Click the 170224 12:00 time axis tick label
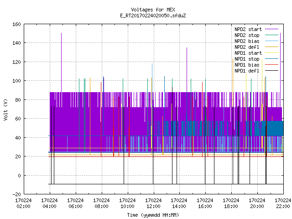Viewport: 292px width, 219px height. pyautogui.click(x=153, y=203)
